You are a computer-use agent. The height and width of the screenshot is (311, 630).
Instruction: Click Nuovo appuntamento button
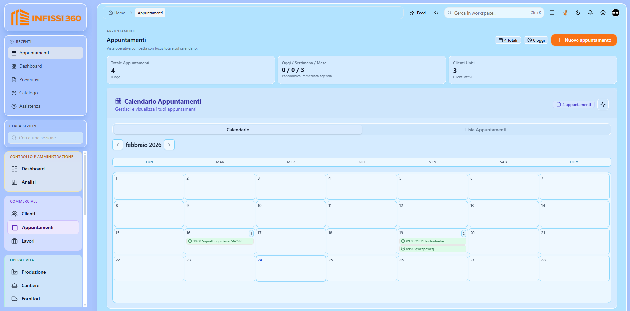point(584,40)
